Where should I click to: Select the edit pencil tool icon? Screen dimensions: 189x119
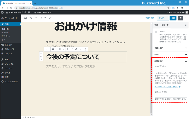tap(50, 18)
